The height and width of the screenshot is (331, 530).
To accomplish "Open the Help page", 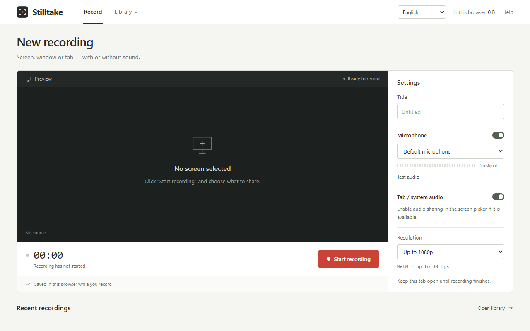I will tap(508, 12).
